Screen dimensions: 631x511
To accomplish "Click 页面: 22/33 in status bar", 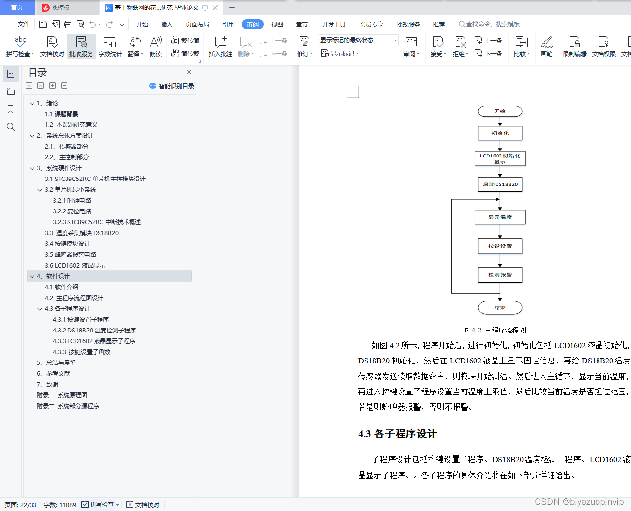I will point(21,505).
